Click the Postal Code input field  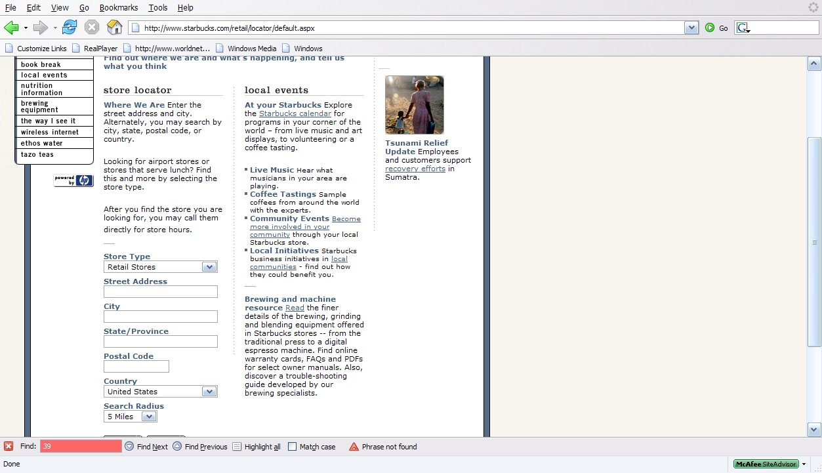[x=136, y=367]
